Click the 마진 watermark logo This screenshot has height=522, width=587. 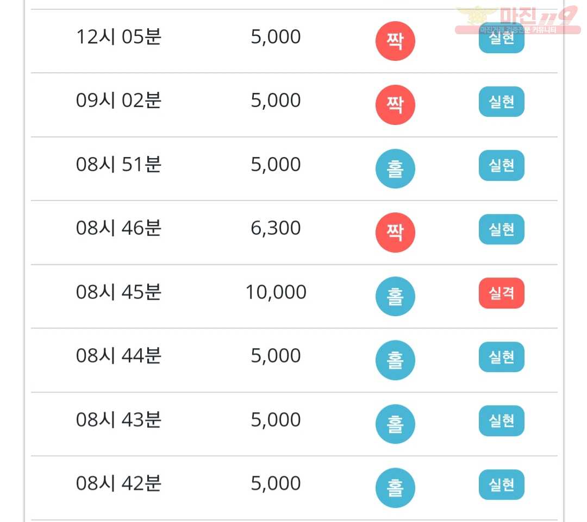coord(518,20)
